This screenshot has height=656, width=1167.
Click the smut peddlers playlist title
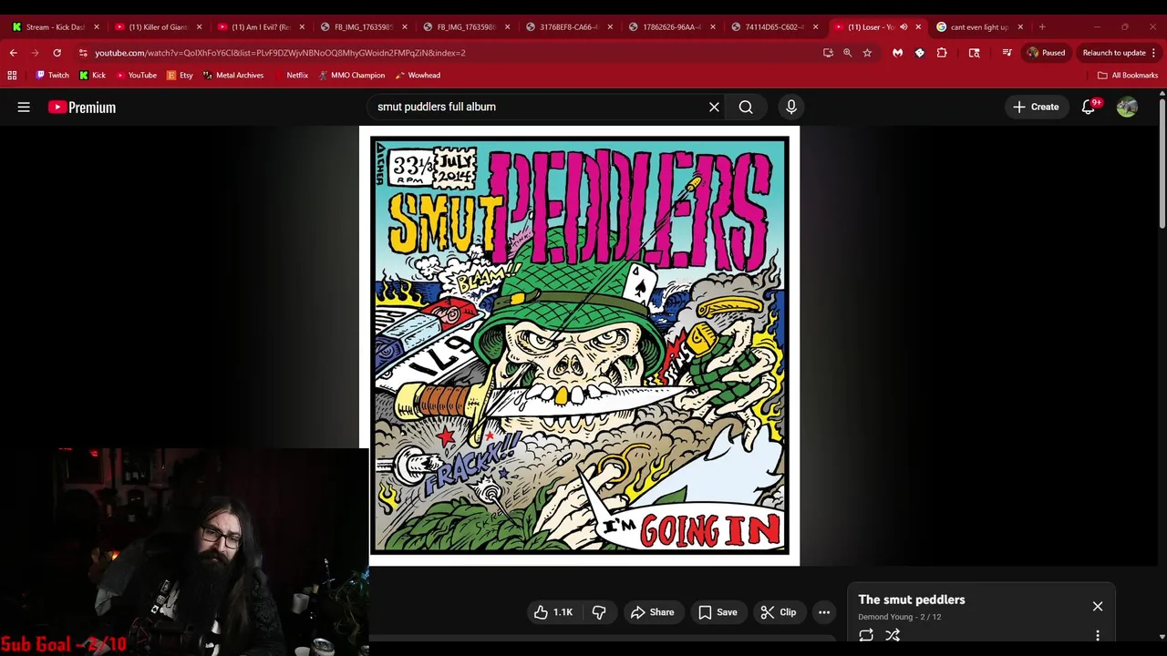pos(912,600)
